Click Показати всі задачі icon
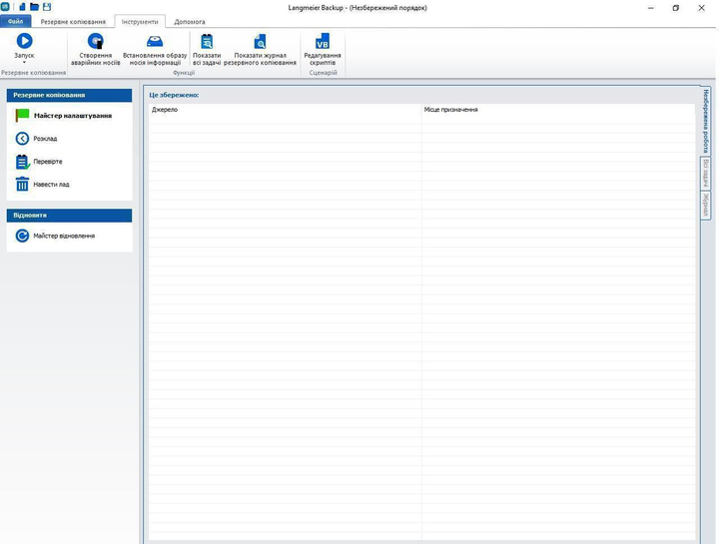 [207, 42]
